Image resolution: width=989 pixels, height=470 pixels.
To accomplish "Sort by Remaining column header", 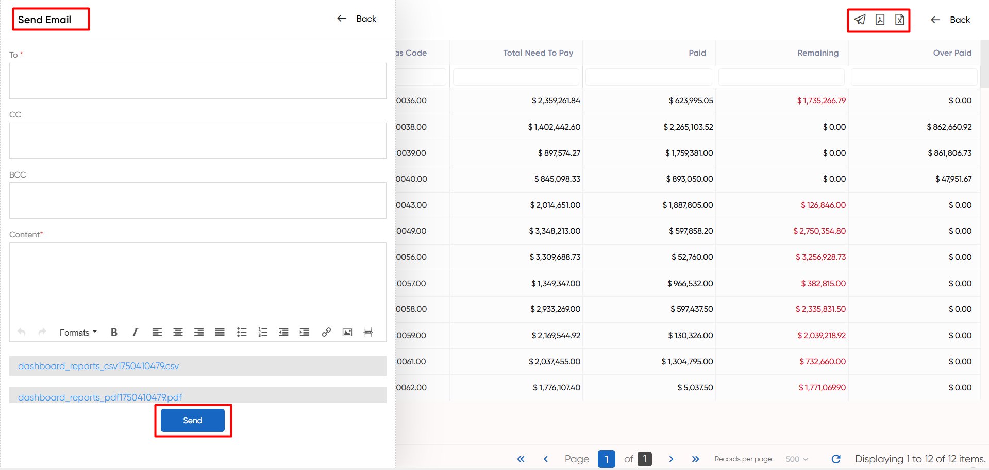I will coord(818,53).
